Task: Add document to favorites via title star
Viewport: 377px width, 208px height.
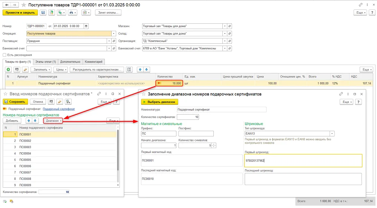Action: pos(23,5)
